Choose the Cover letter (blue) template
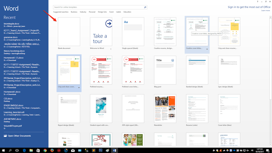Viewport: 272px width, 153px height. (229, 109)
